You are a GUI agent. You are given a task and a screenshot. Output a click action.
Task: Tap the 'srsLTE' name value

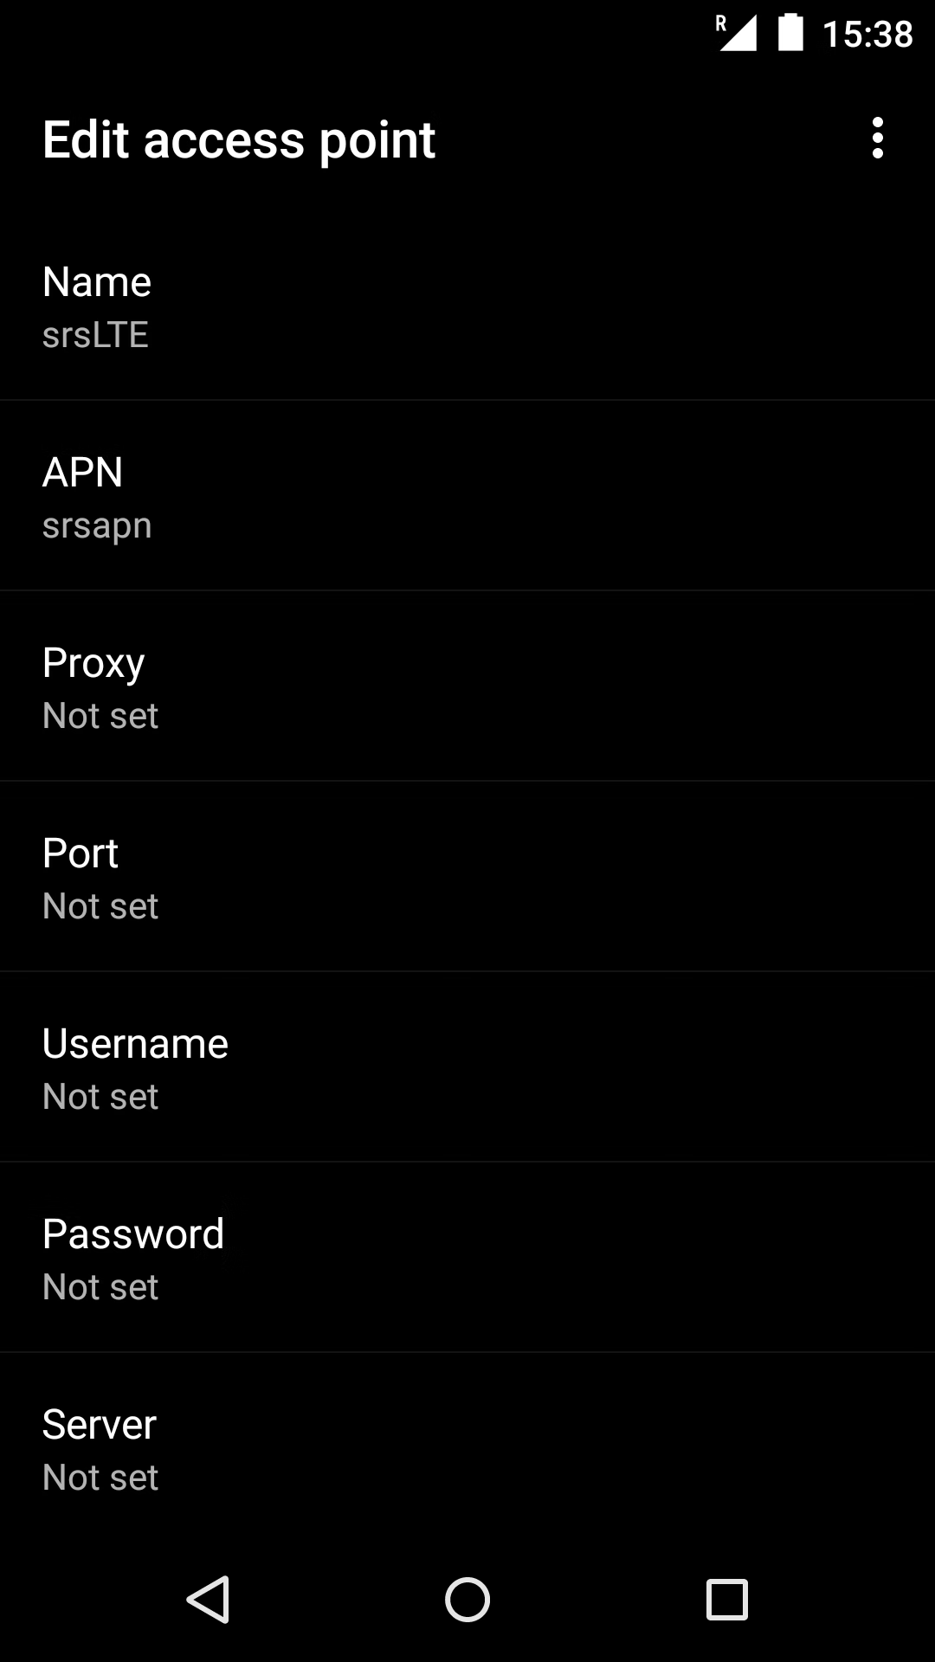coord(95,336)
